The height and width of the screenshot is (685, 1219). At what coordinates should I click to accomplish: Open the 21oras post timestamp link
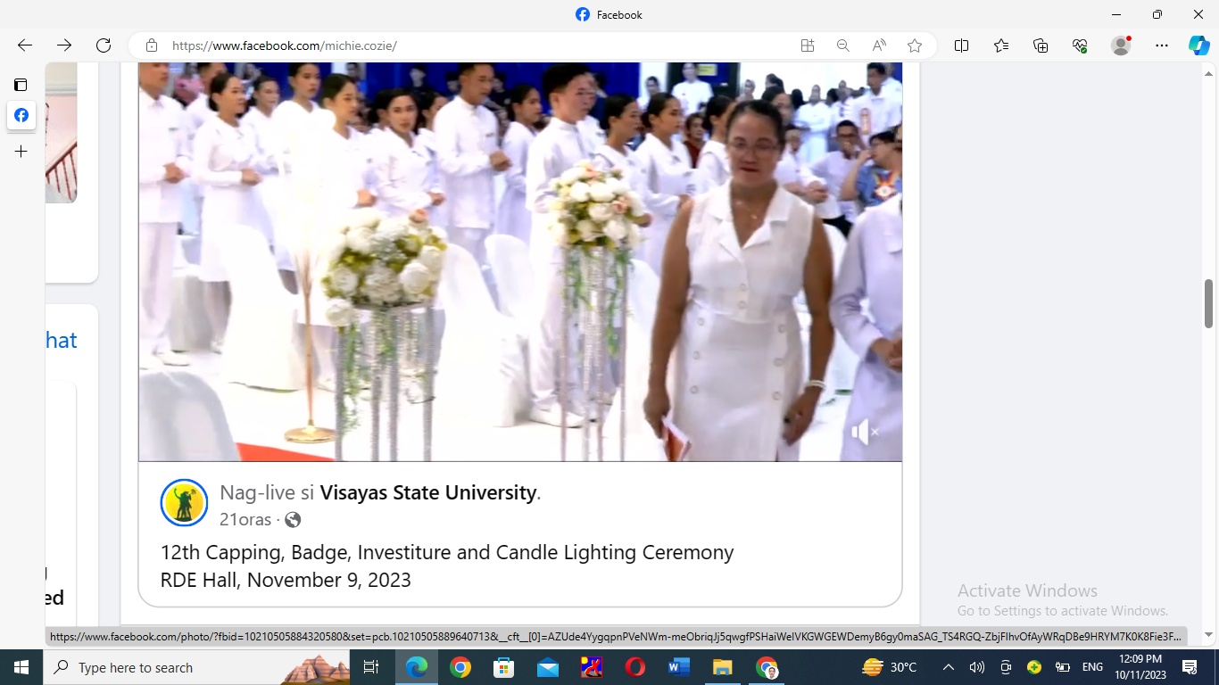point(245,520)
